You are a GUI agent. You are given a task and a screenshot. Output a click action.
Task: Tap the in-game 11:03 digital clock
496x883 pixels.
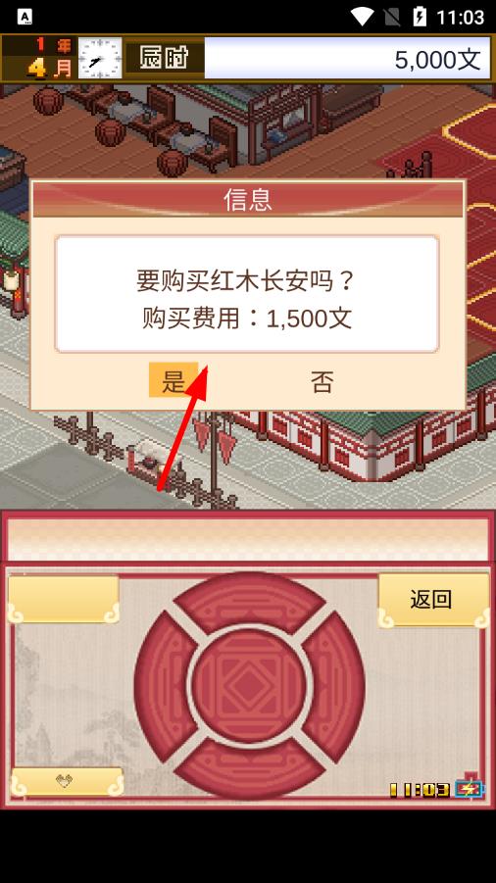pyautogui.click(x=420, y=790)
